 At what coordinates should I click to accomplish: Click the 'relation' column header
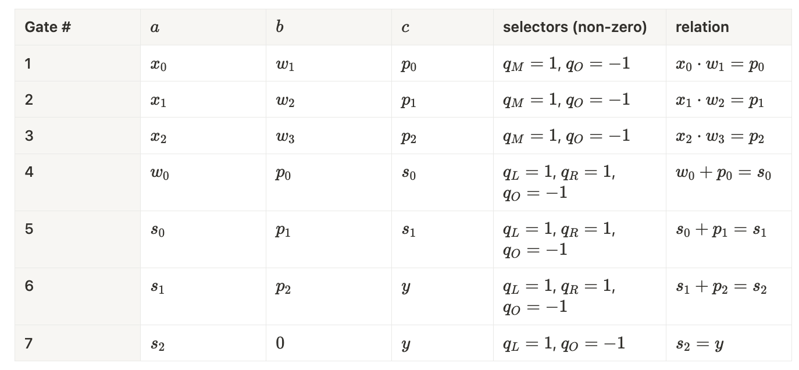702,27
